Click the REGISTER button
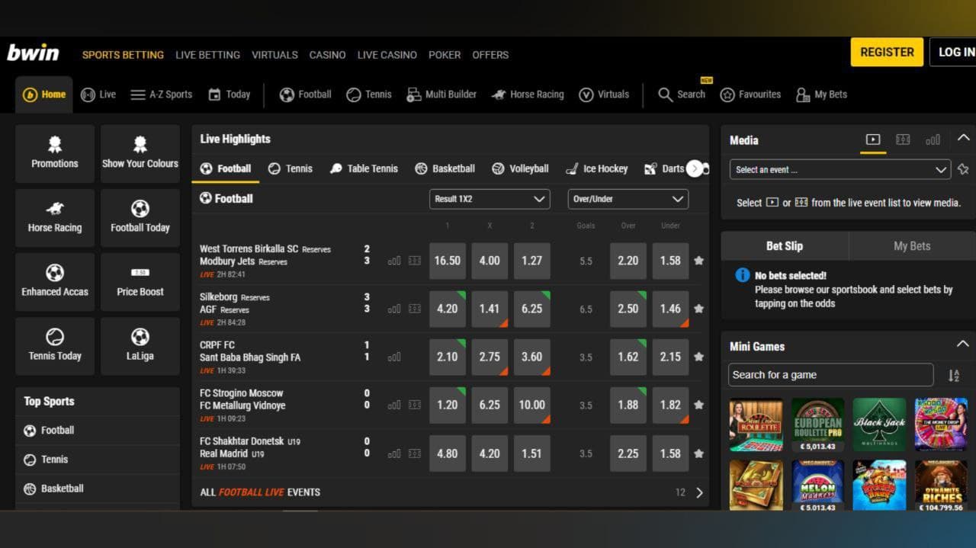Viewport: 976px width, 548px height. coord(886,52)
